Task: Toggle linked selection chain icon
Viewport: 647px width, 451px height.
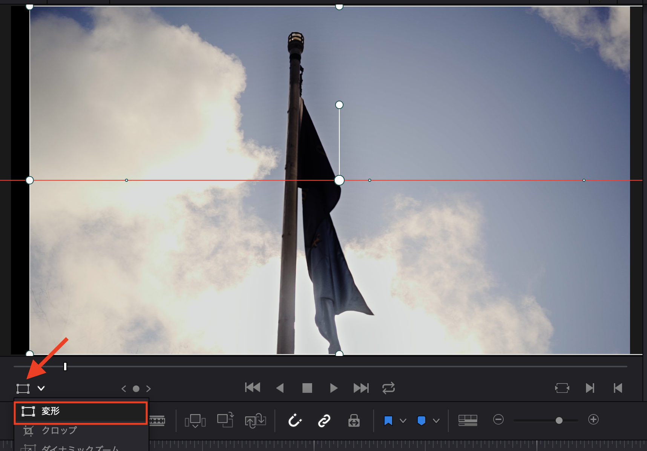Action: [324, 420]
